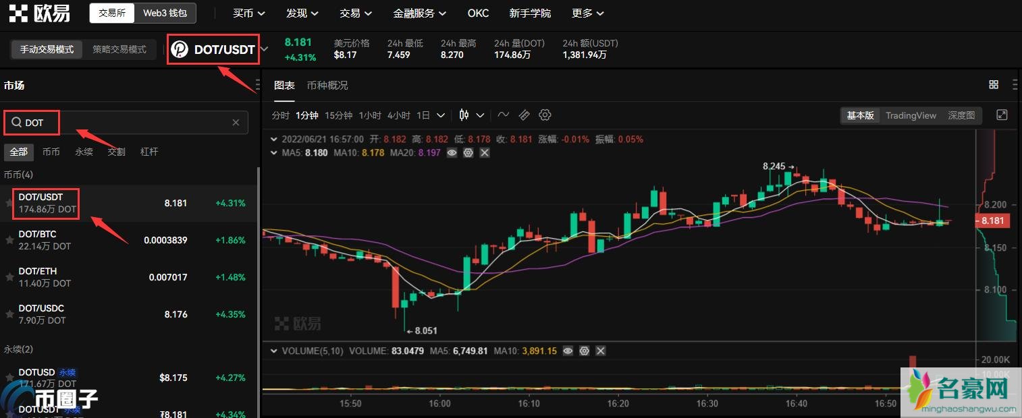Expand chart to fullscreen
Screen dimensions: 1022x418
click(1002, 115)
